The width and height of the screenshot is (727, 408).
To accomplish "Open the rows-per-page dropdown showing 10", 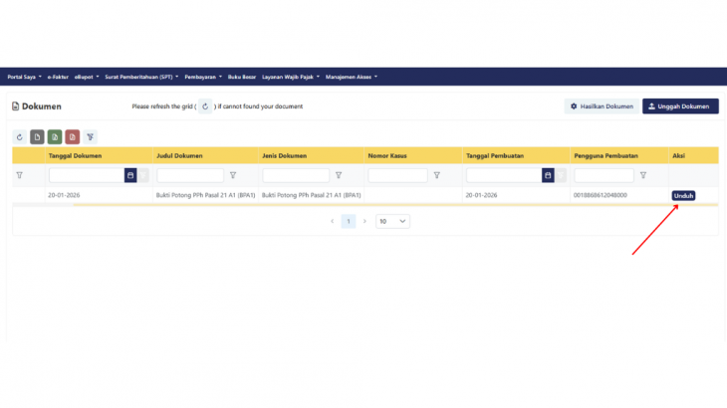I will click(x=392, y=221).
